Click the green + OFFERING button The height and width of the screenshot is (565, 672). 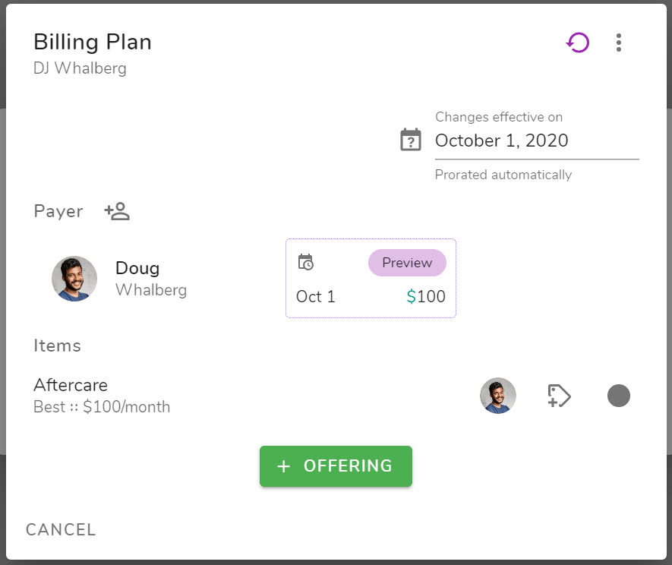click(x=336, y=466)
